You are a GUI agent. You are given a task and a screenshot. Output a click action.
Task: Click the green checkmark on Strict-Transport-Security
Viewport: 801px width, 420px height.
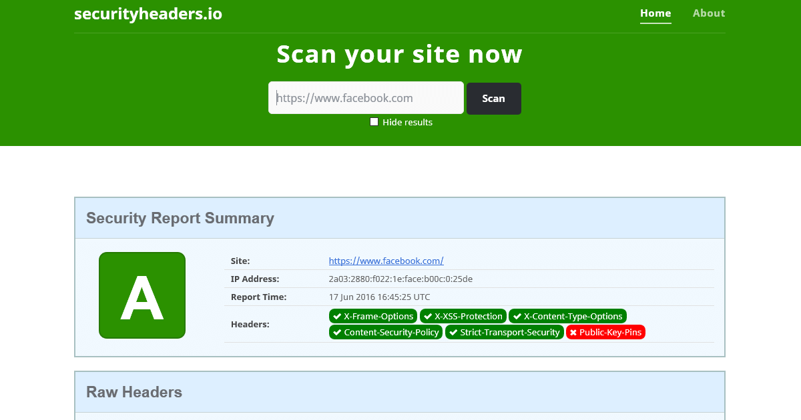click(452, 332)
